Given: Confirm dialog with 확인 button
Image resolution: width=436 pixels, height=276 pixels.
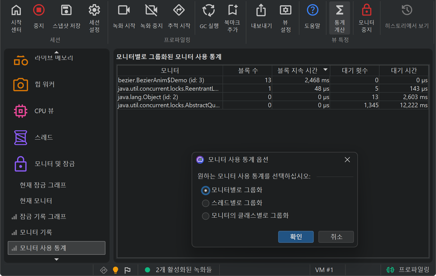Looking at the screenshot, I should coord(296,237).
